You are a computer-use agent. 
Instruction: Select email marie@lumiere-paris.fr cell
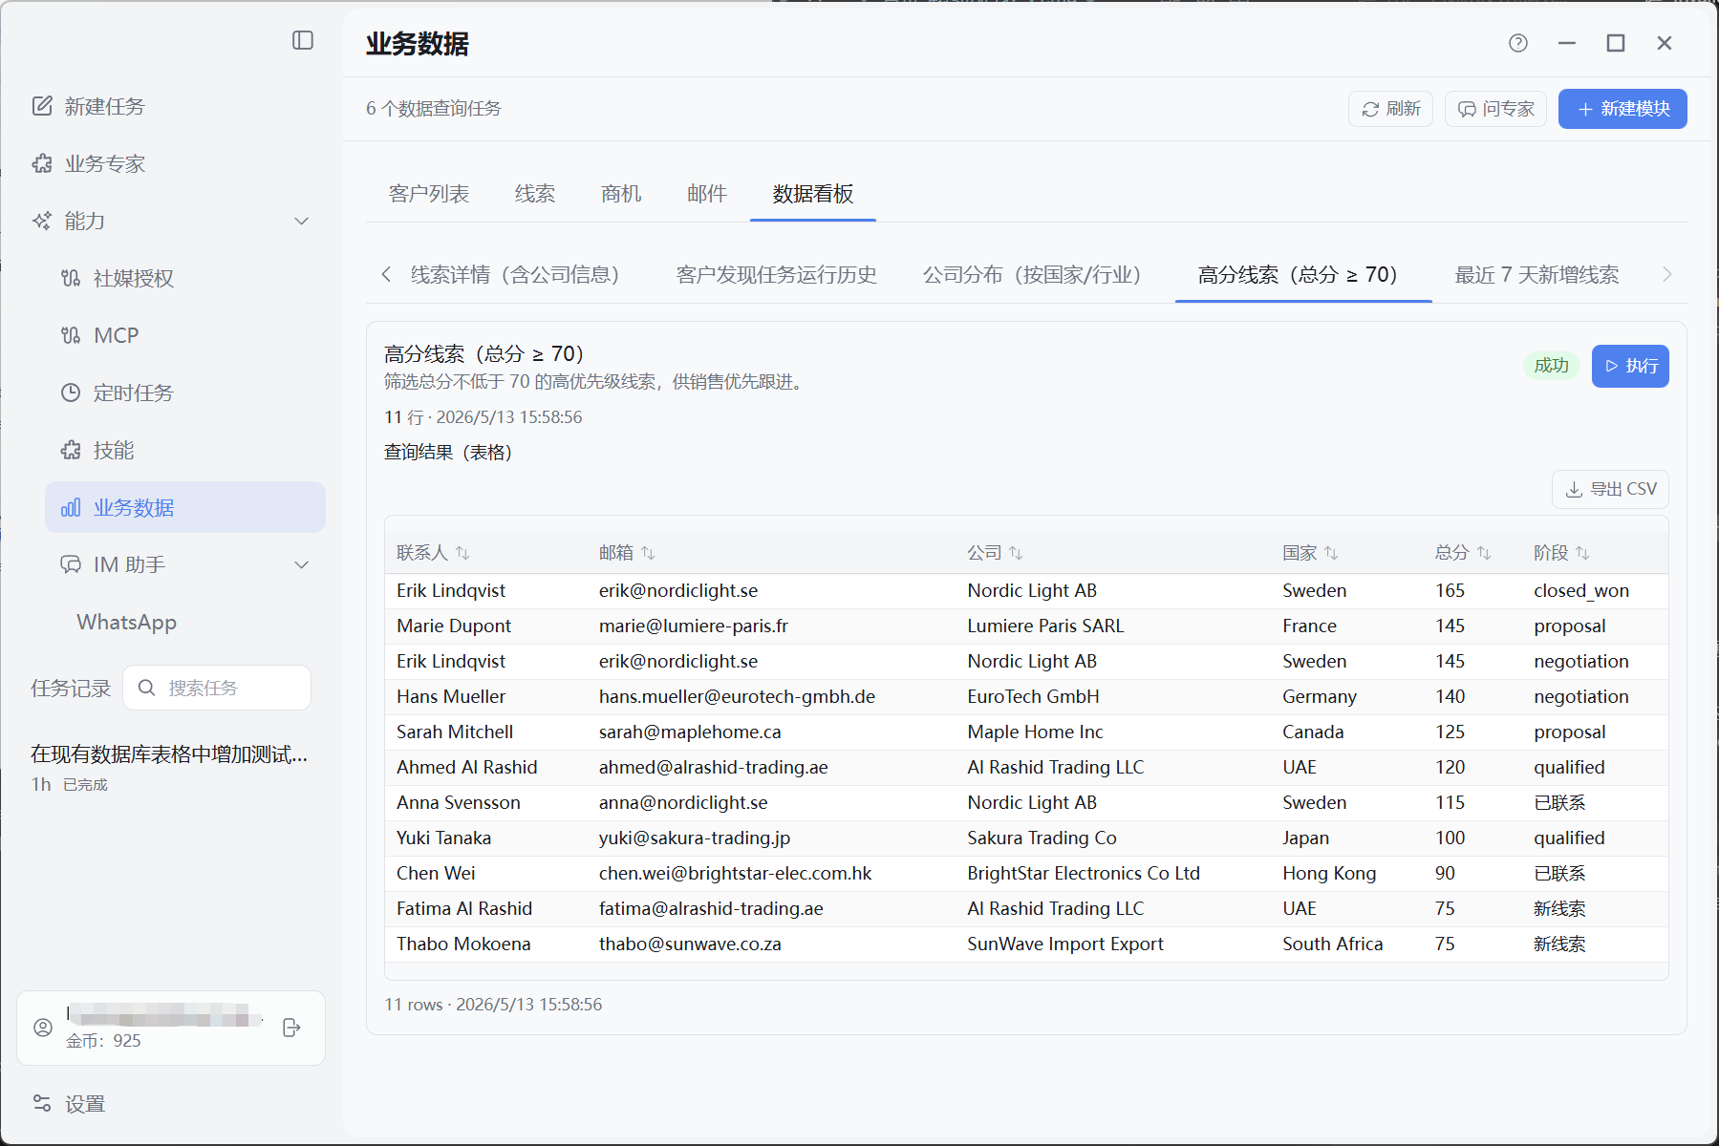pos(694,626)
